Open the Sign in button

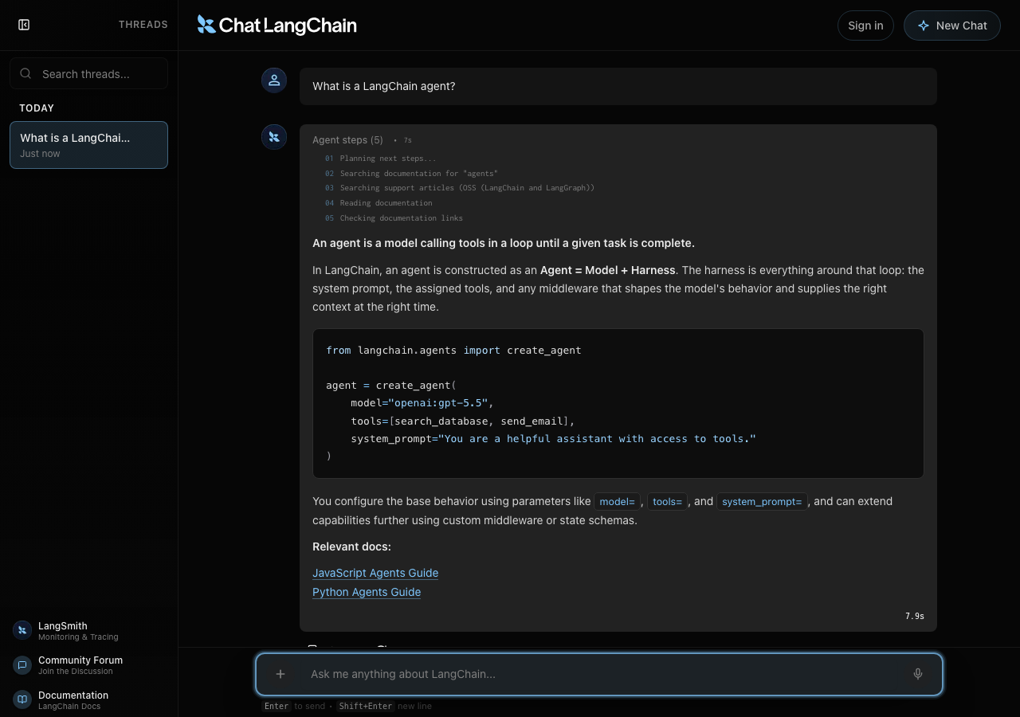click(x=865, y=25)
